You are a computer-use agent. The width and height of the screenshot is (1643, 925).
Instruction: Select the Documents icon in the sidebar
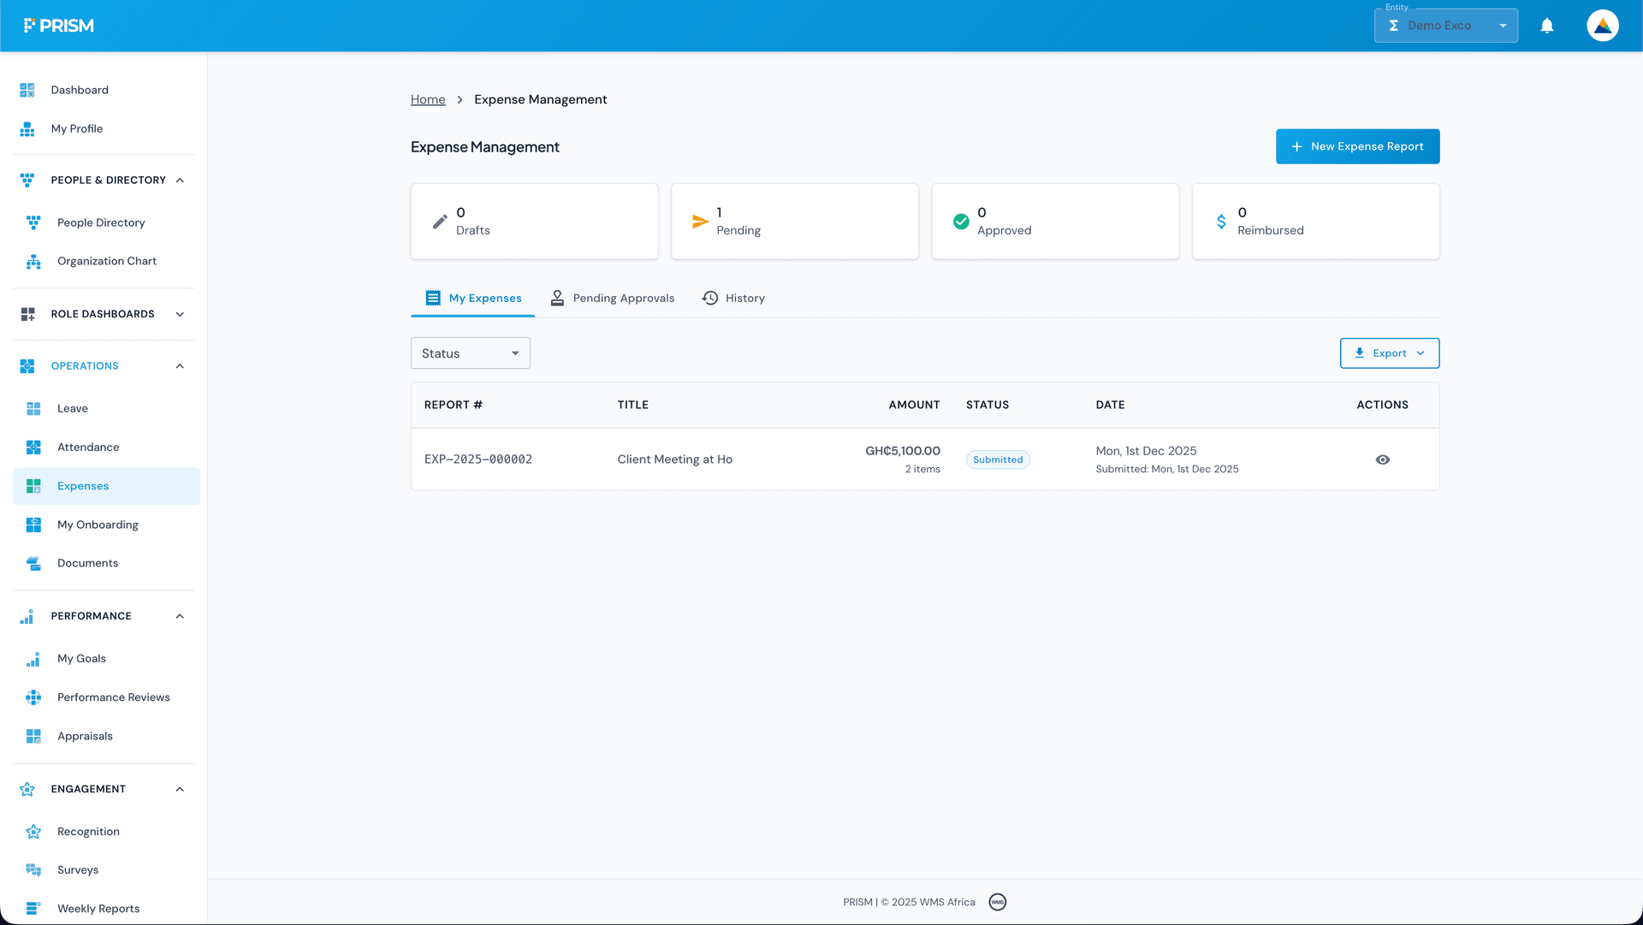[x=33, y=563]
